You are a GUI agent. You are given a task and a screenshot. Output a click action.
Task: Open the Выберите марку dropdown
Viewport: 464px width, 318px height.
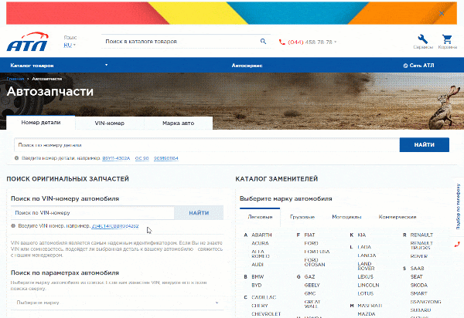tap(118, 303)
